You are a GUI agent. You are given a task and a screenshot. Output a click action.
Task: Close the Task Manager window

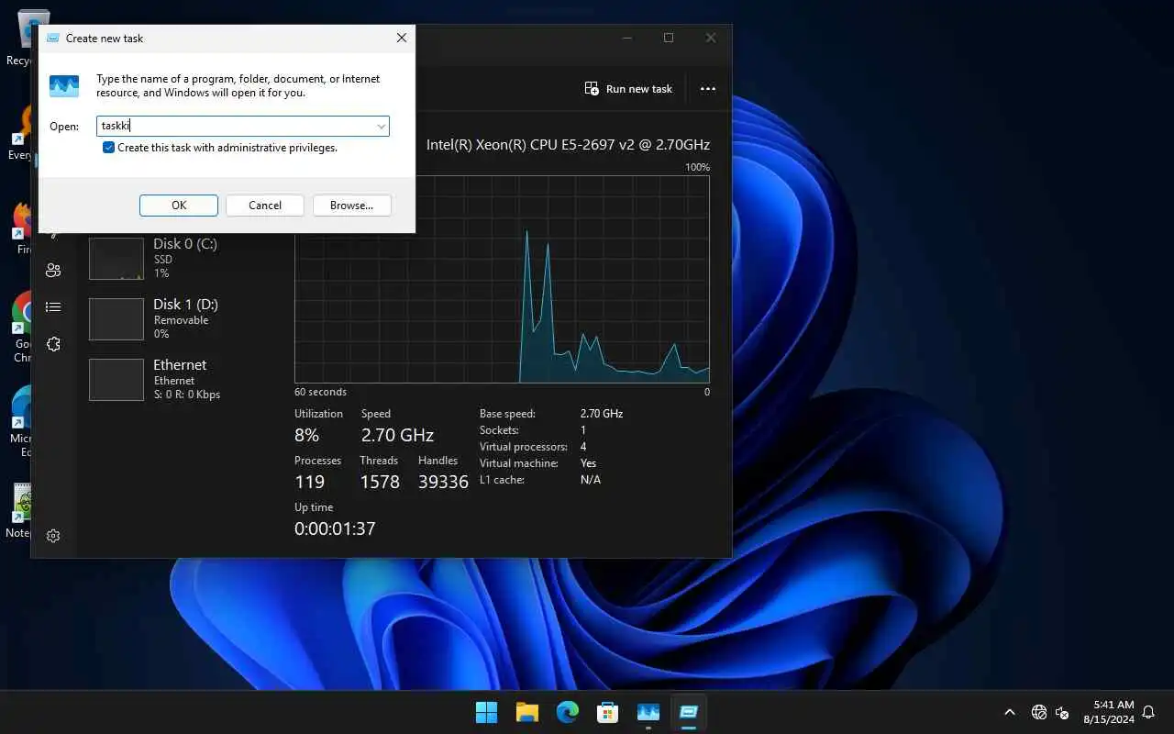coord(711,38)
